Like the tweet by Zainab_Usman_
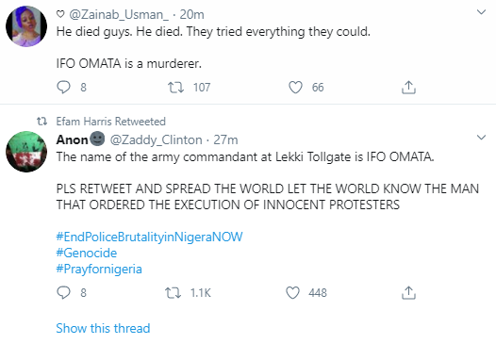Screen dimensions: 496x344 (x=295, y=88)
